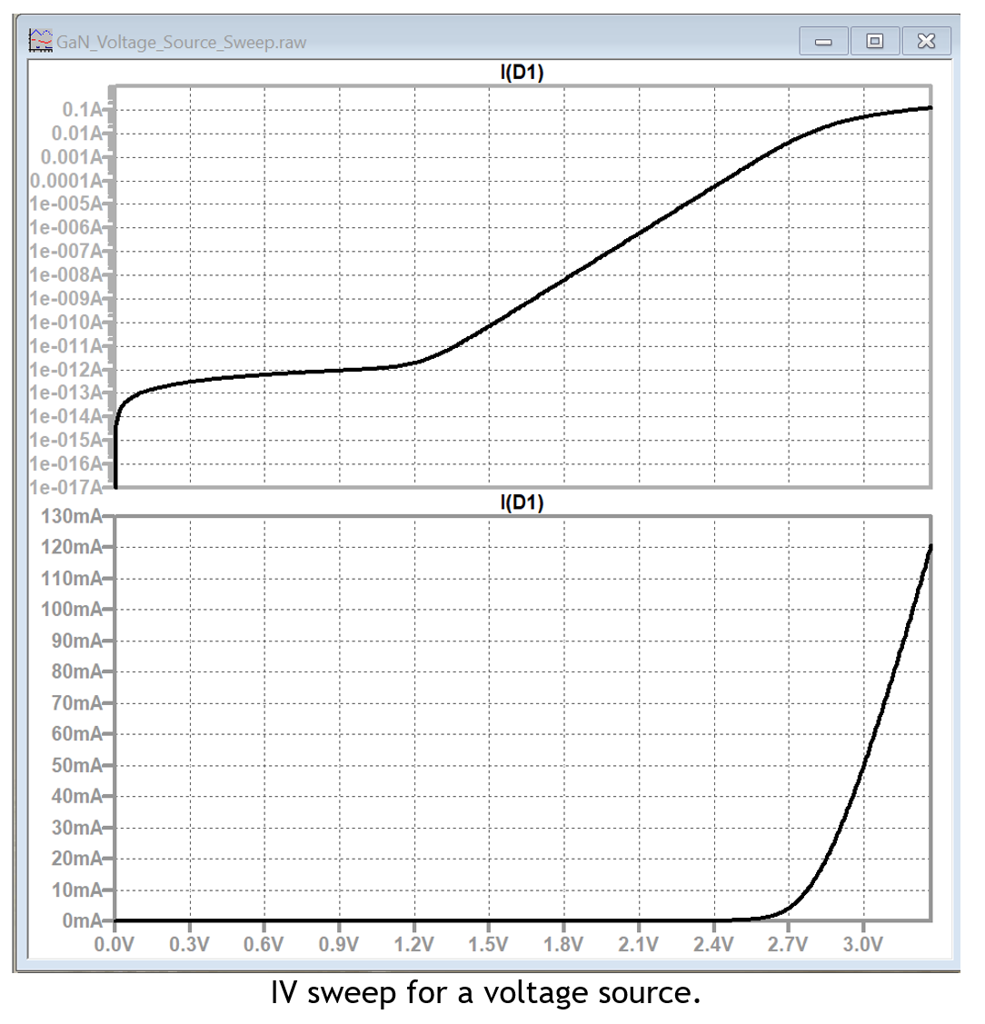Click the 1e-012A axis label
Screen dimensions: 985x1024
click(66, 370)
